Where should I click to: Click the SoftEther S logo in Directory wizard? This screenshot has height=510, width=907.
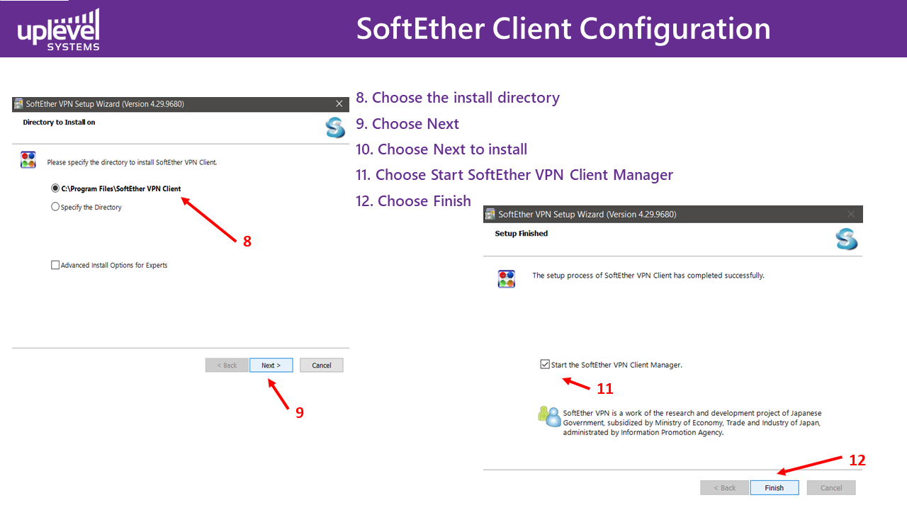point(335,127)
